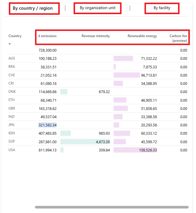Click the Country column sort arrow
196x213 pixels.
[x=10, y=44]
